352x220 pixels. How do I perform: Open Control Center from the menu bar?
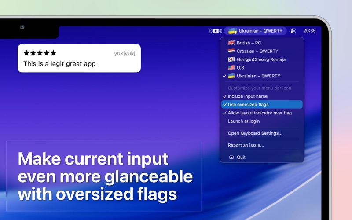coord(293,31)
